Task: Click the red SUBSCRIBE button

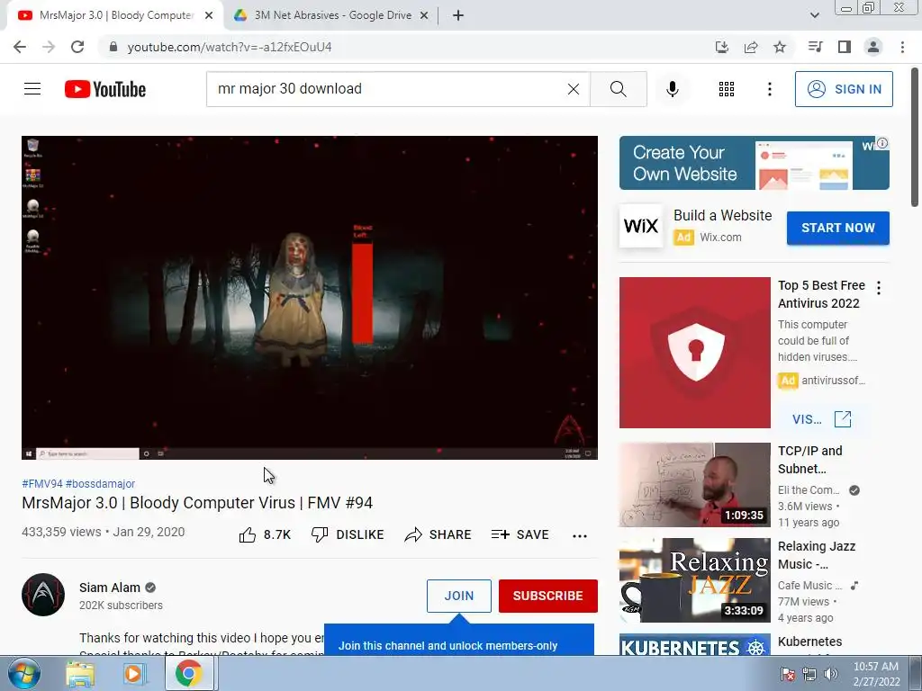Action: [548, 596]
